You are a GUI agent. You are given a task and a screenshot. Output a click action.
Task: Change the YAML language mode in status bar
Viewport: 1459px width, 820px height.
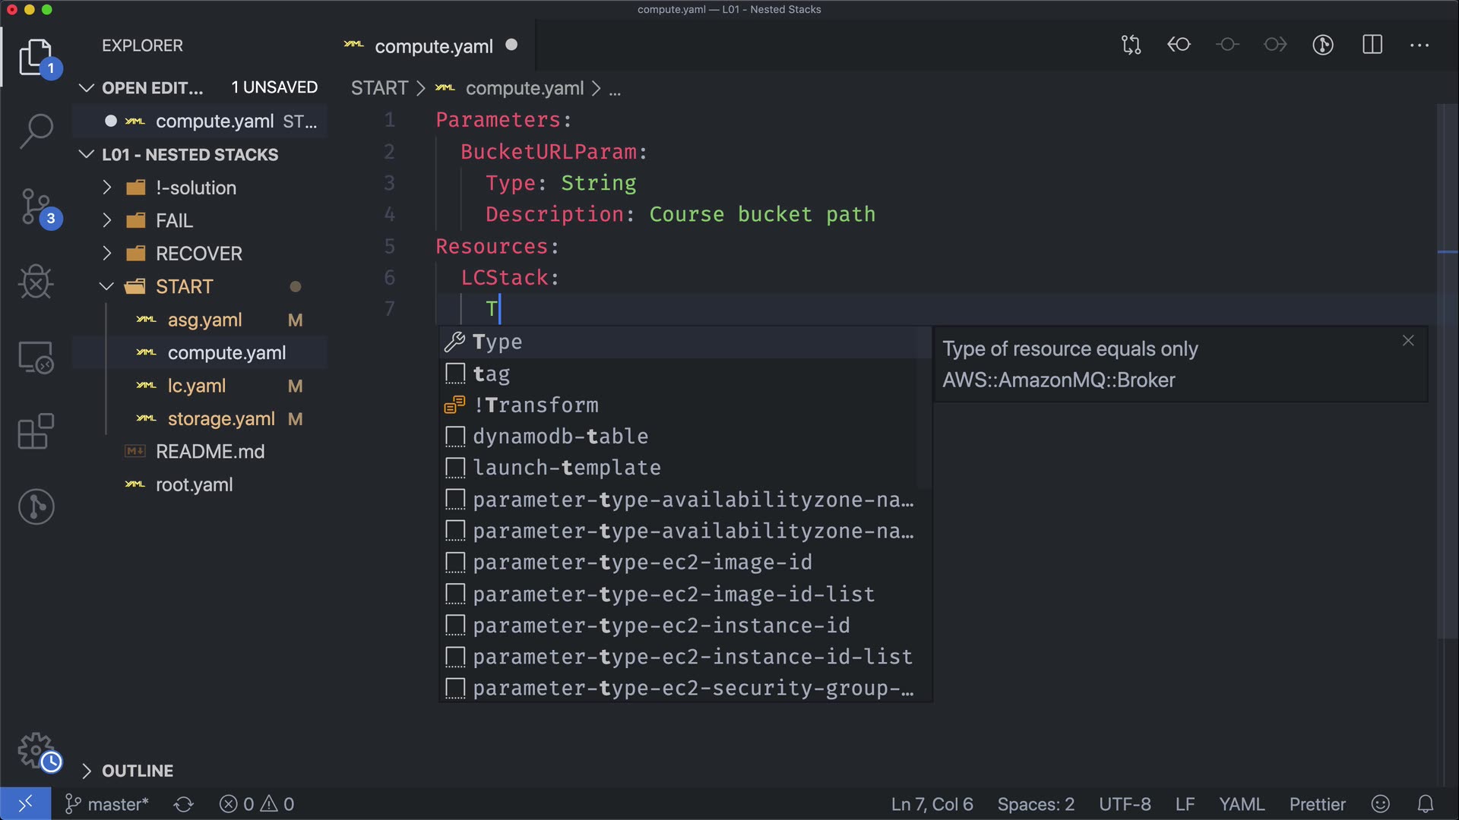[1241, 804]
